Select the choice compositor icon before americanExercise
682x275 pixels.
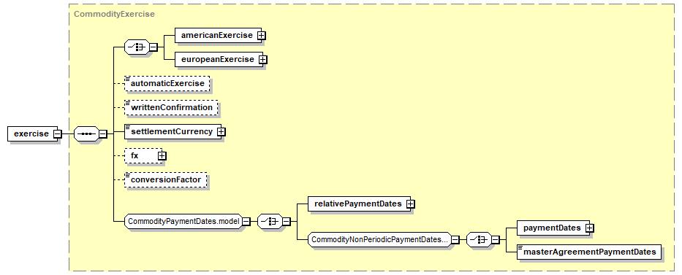pyautogui.click(x=137, y=47)
